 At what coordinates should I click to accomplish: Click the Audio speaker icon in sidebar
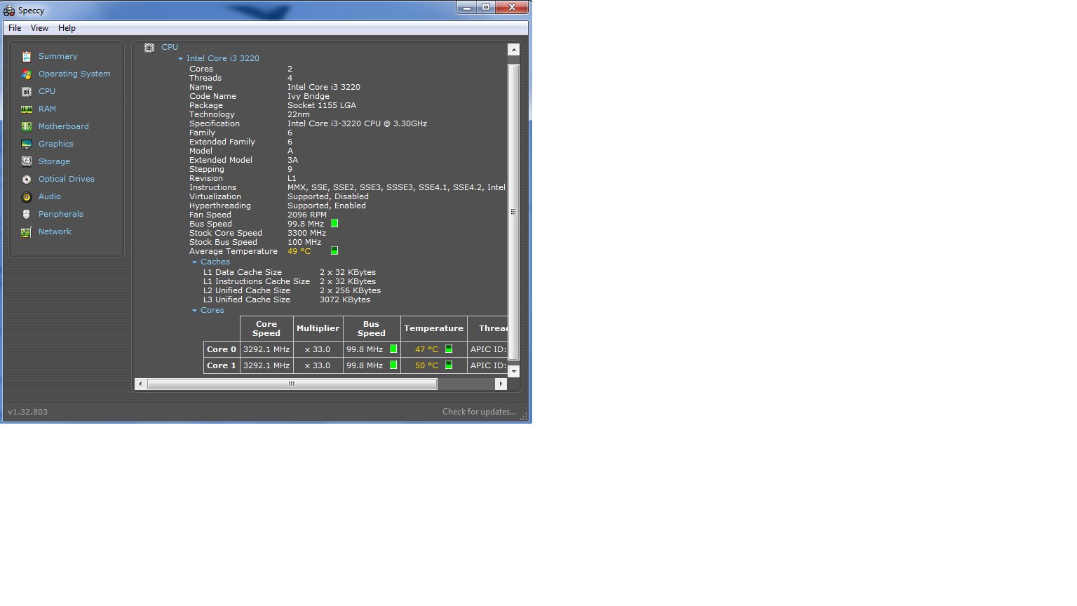click(27, 197)
